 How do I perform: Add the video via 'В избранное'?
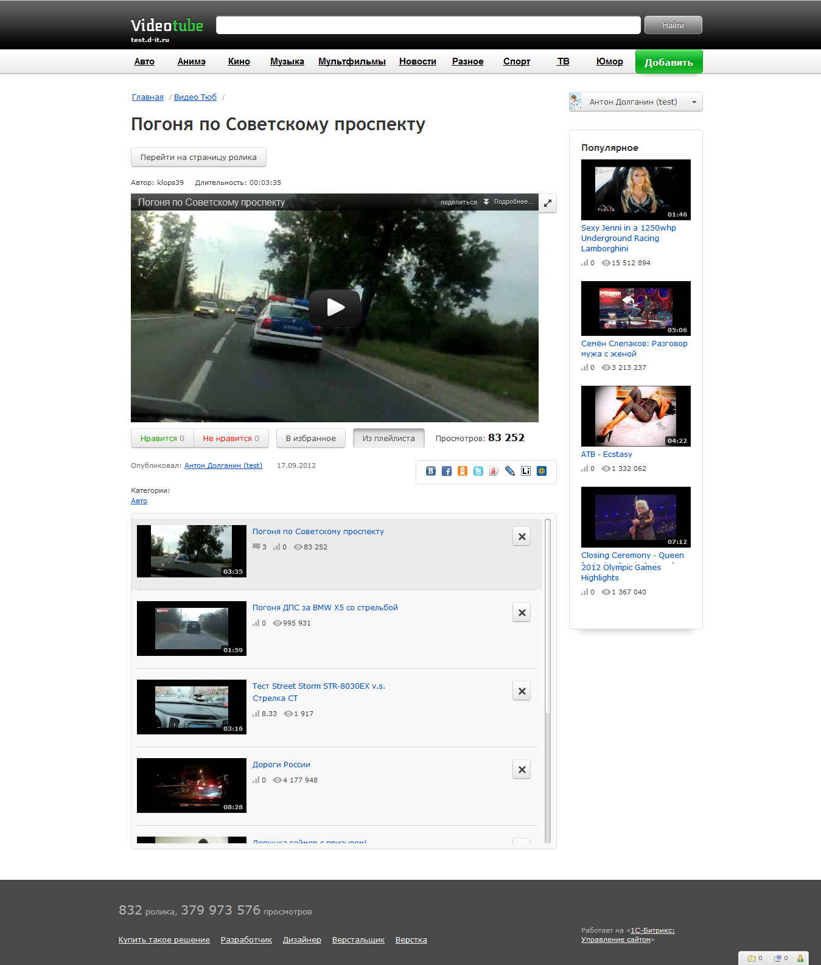310,438
